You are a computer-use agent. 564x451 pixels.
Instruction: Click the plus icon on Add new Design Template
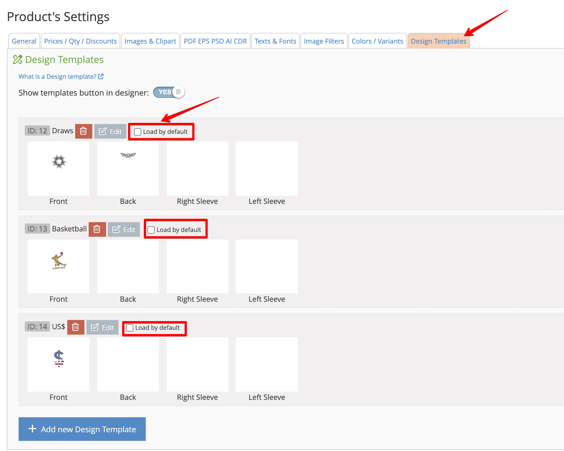(32, 429)
